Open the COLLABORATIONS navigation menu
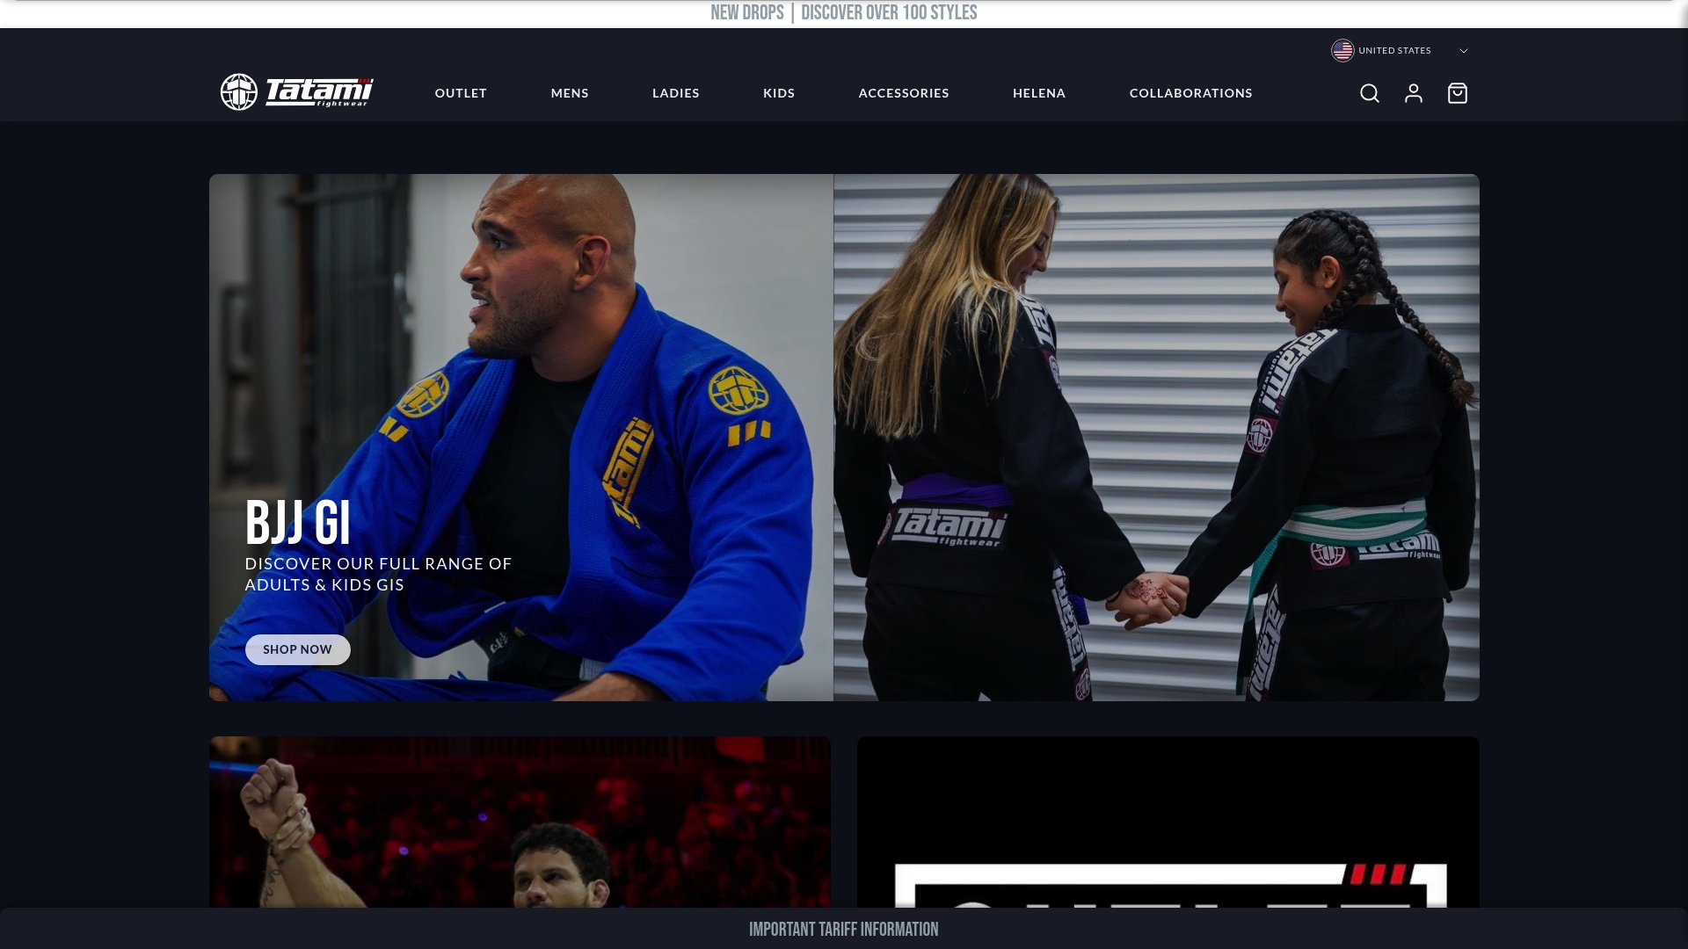Screen dimensions: 1688x949 point(1190,93)
